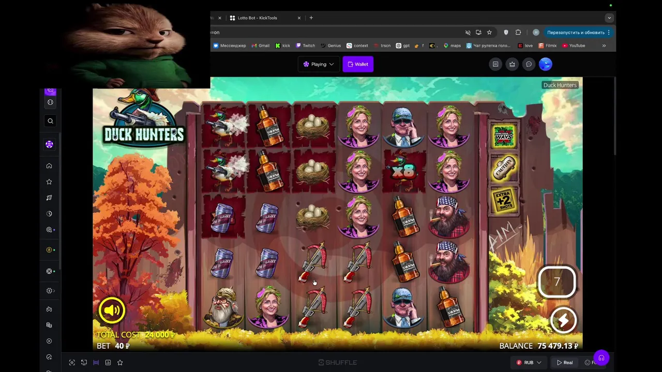Open a new browser tab
This screenshot has width=662, height=372.
[x=311, y=18]
